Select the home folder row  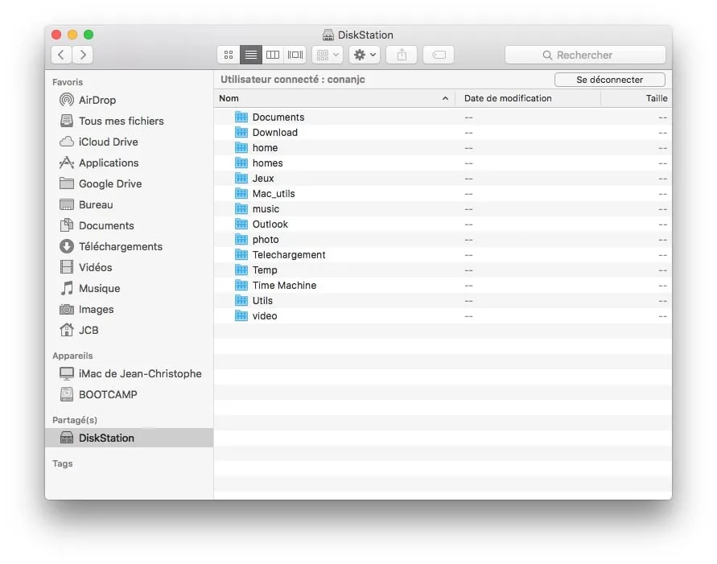point(443,147)
